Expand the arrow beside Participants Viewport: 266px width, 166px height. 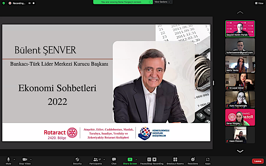click(104, 160)
